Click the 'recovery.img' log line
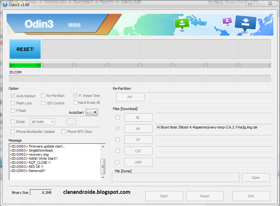Viewport: 280px width, 206px height. click(x=29, y=154)
